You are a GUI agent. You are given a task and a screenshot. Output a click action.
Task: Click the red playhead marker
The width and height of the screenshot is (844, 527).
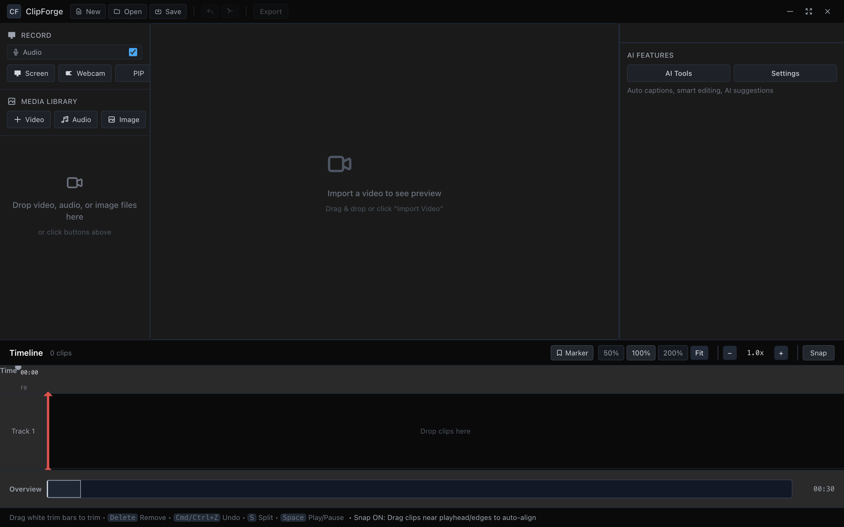tap(48, 430)
